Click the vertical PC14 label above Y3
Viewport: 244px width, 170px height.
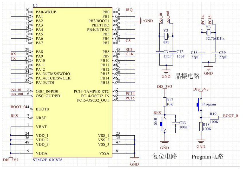tap(203, 20)
